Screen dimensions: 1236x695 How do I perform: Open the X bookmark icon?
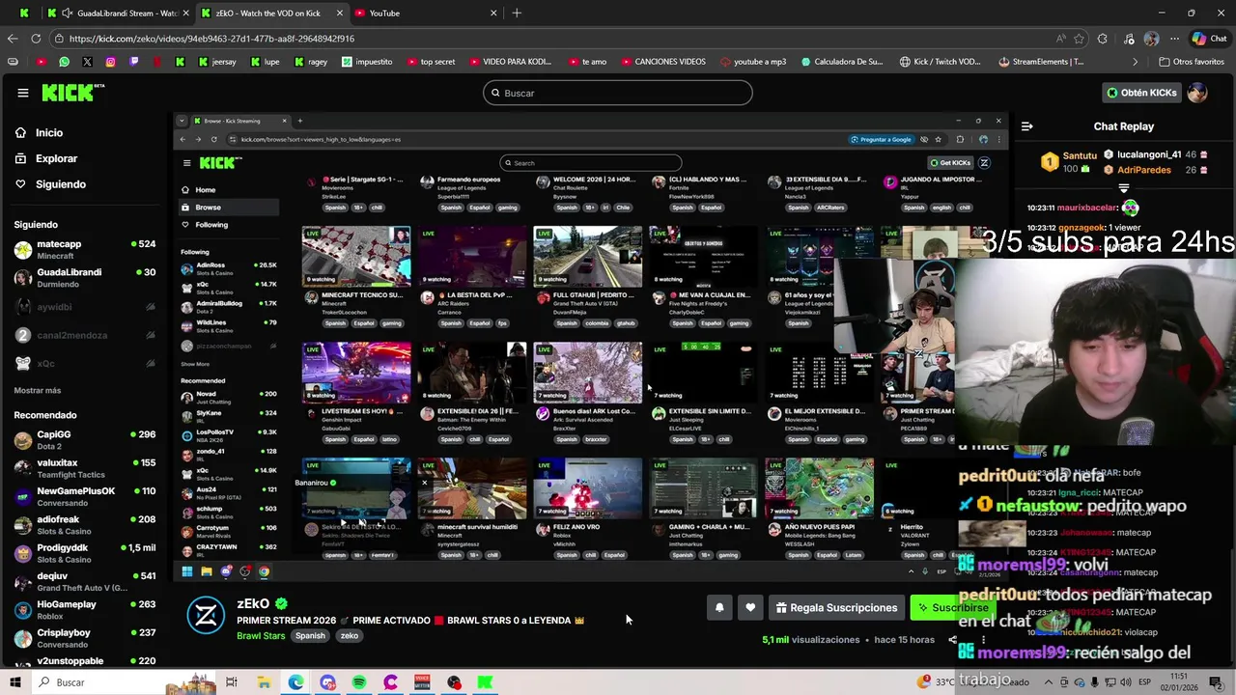pyautogui.click(x=87, y=62)
